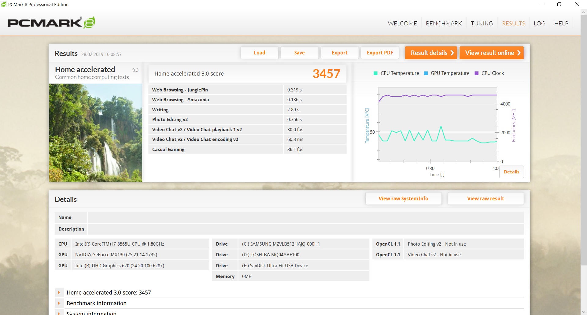This screenshot has height=315, width=587.
Task: Click the Writing result row
Action: (247, 109)
